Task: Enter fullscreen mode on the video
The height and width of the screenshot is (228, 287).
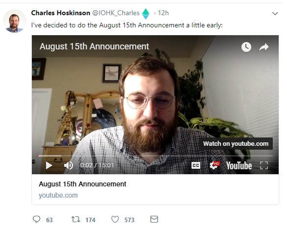Action: (x=264, y=165)
